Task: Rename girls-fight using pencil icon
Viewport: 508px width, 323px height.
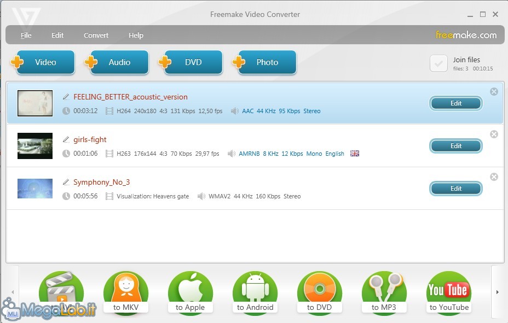Action: coord(66,139)
